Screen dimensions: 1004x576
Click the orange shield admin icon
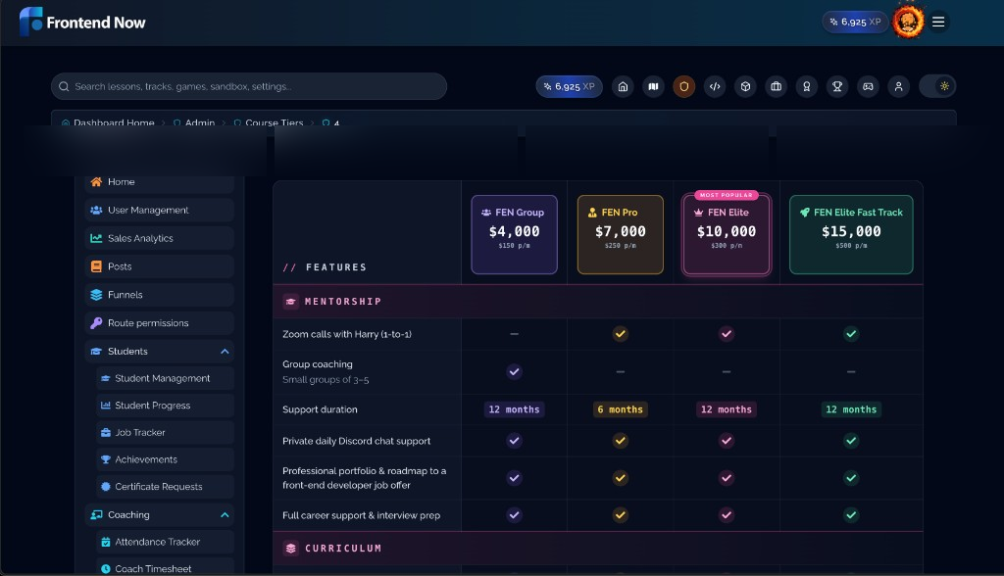(683, 86)
